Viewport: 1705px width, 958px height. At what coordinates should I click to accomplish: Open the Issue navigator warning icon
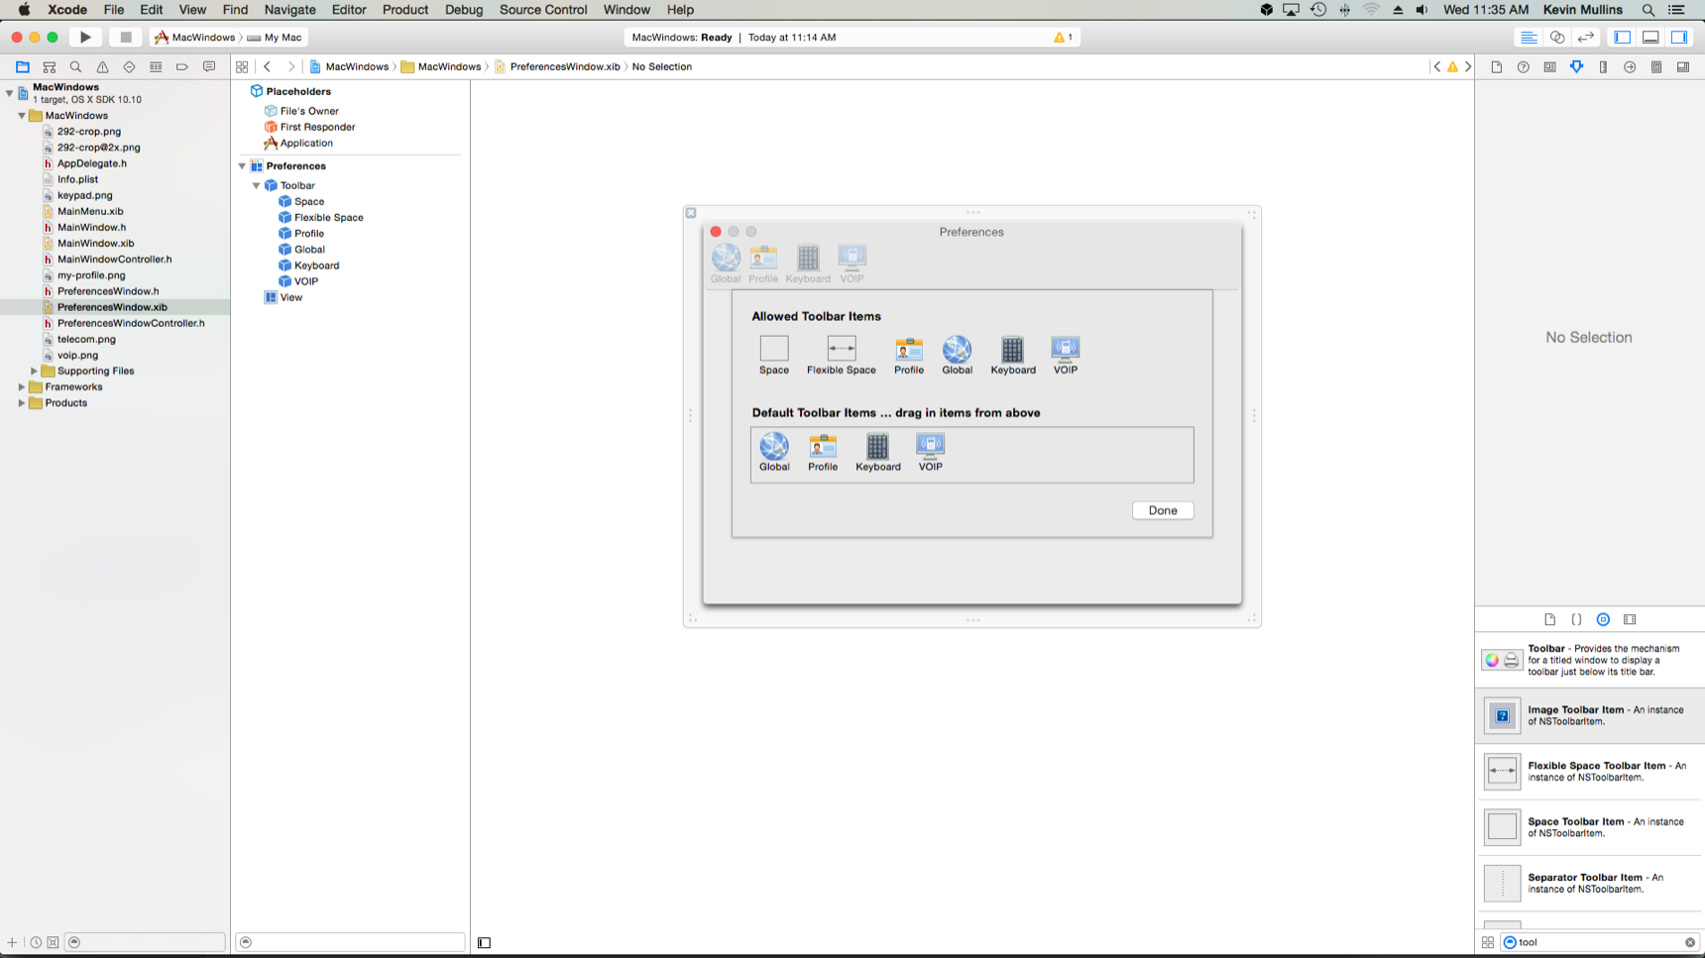coord(102,67)
